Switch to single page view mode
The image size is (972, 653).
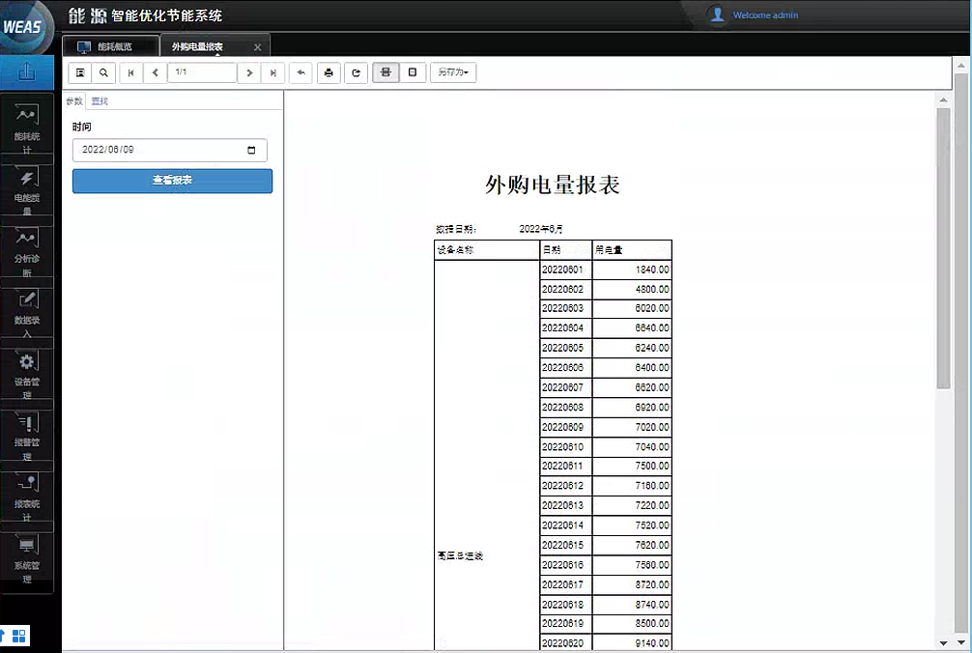tap(413, 72)
